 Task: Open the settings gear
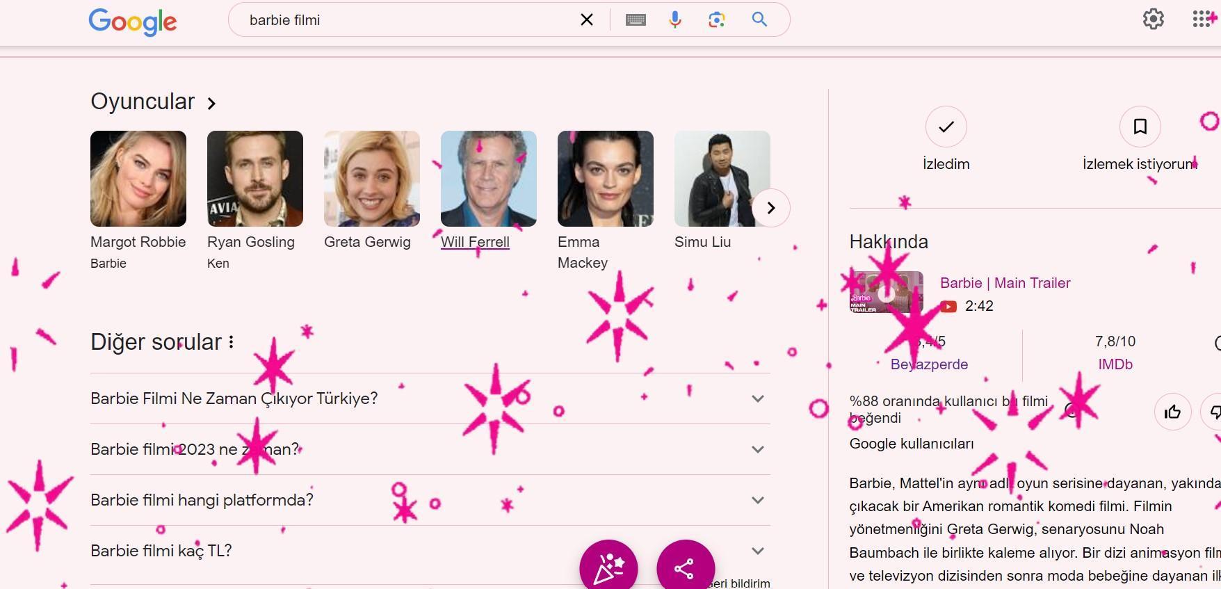pos(1154,19)
